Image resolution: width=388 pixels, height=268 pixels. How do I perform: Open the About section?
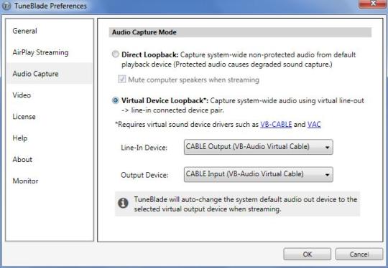[22, 159]
